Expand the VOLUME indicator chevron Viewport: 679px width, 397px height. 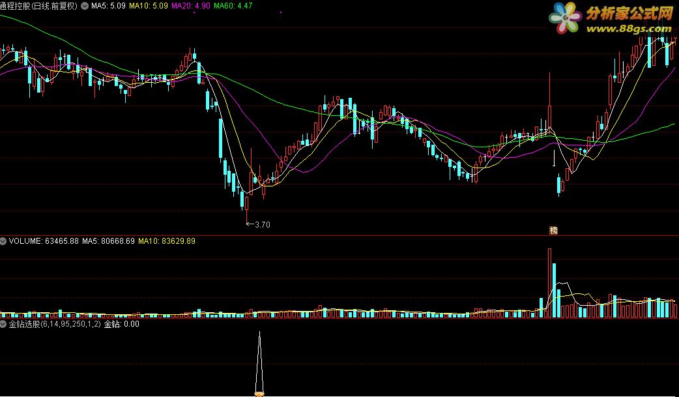click(x=3, y=241)
